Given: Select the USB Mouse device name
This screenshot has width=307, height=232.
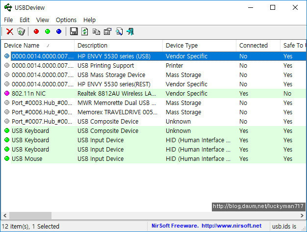Looking at the screenshot, I should click(27, 158).
